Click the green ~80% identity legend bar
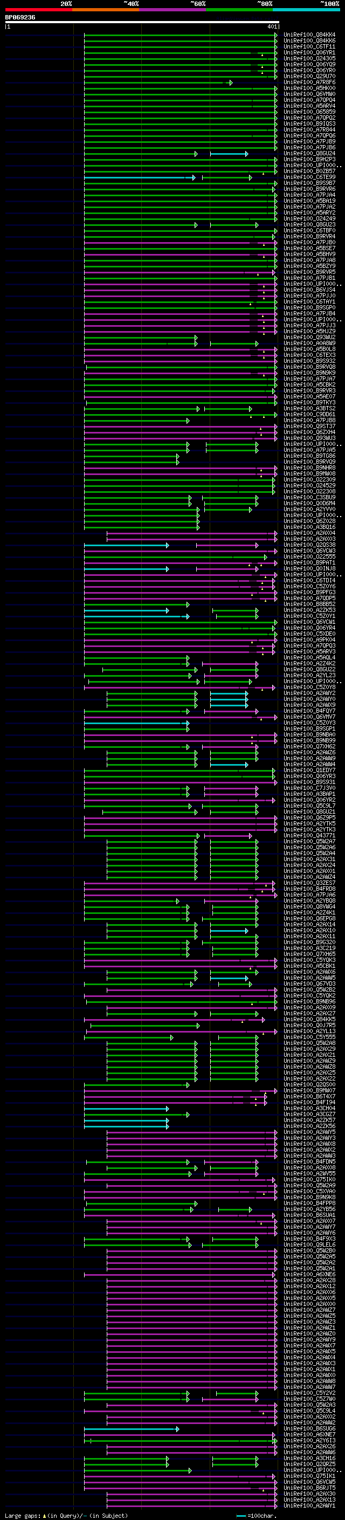This screenshot has width=345, height=1520. point(239,10)
